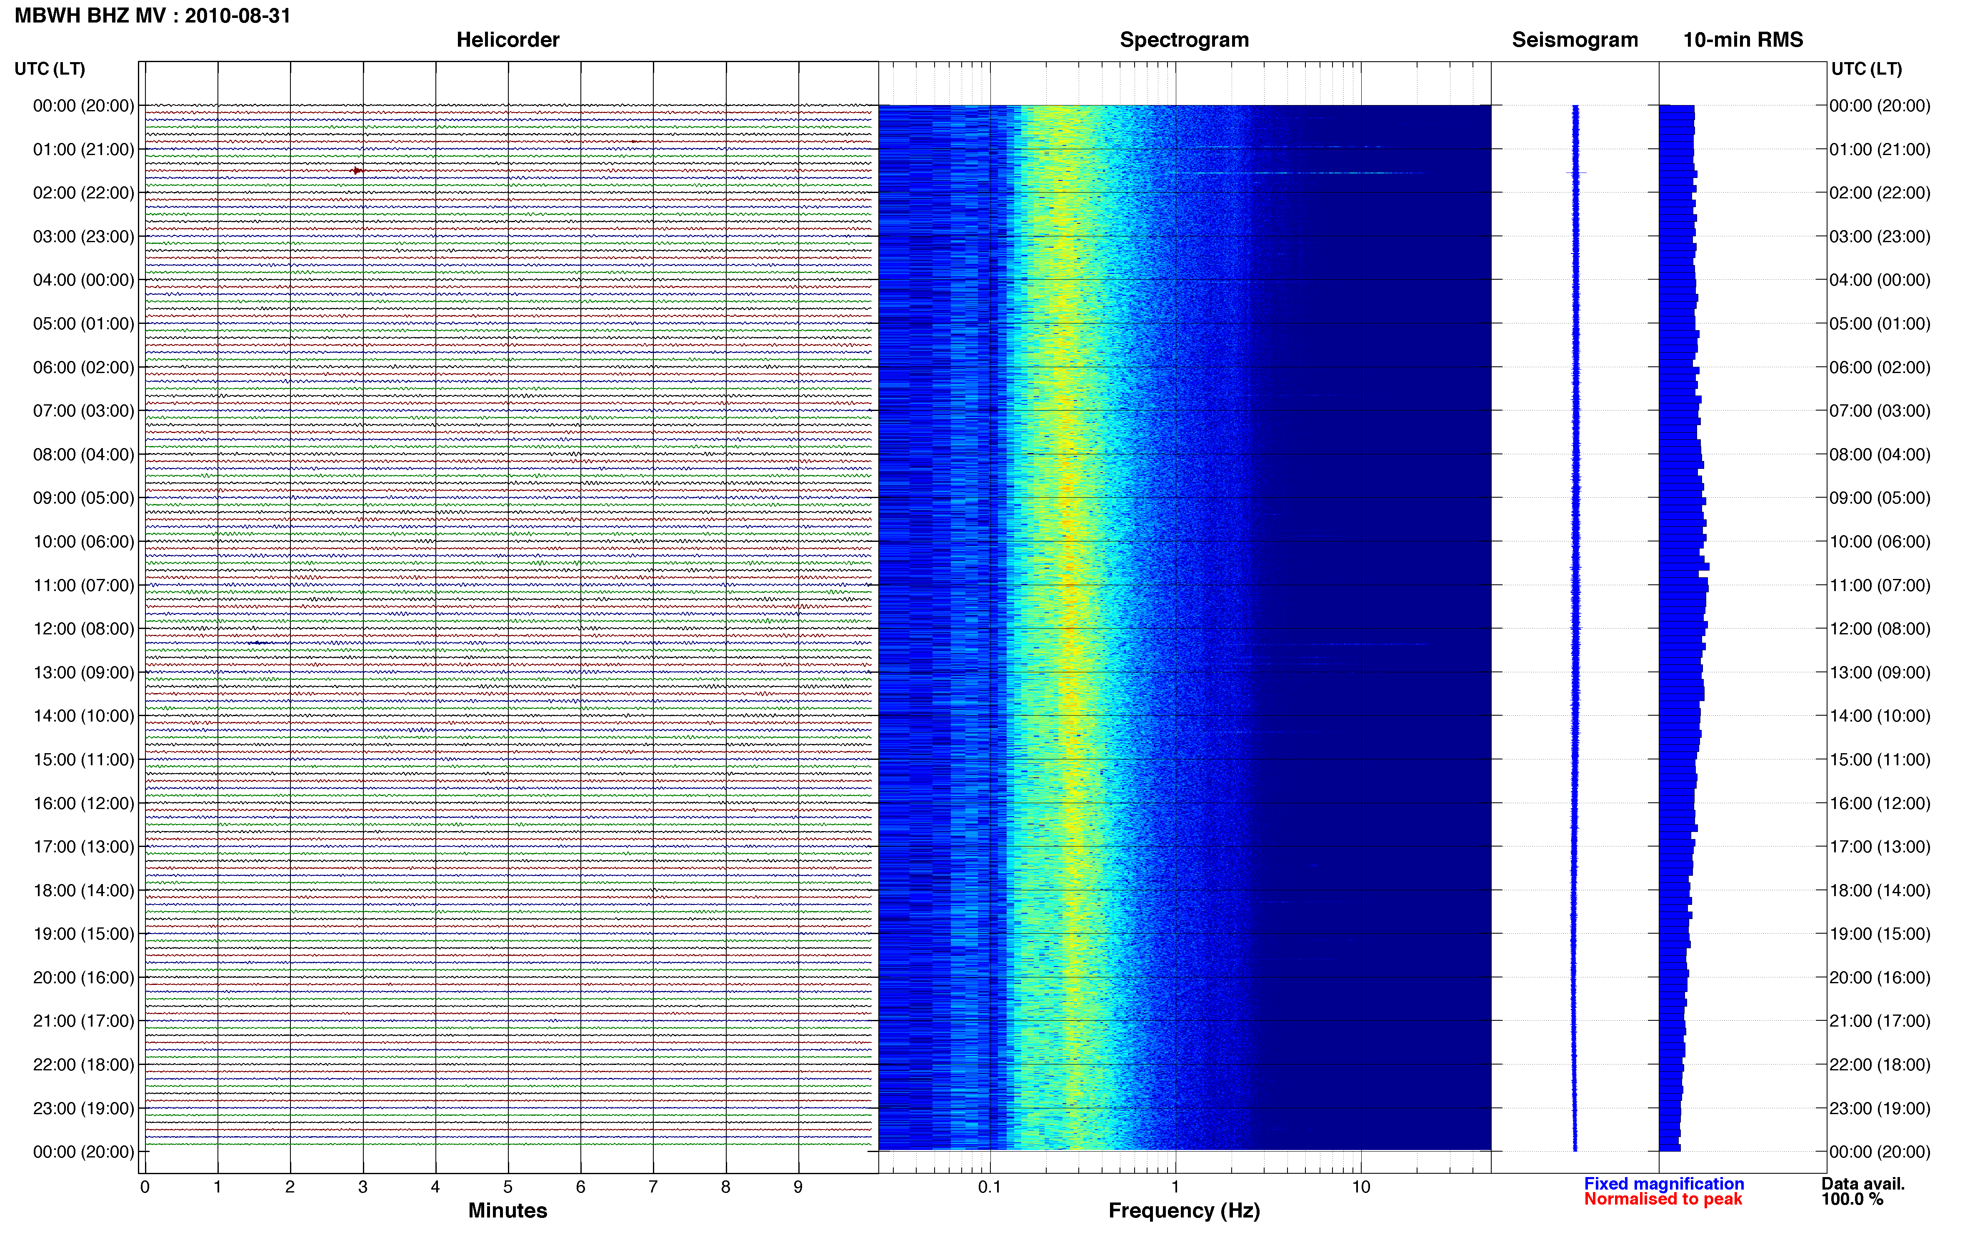The width and height of the screenshot is (1975, 1235).
Task: Click the "0" tick on the Minutes axis
Action: [x=145, y=1187]
